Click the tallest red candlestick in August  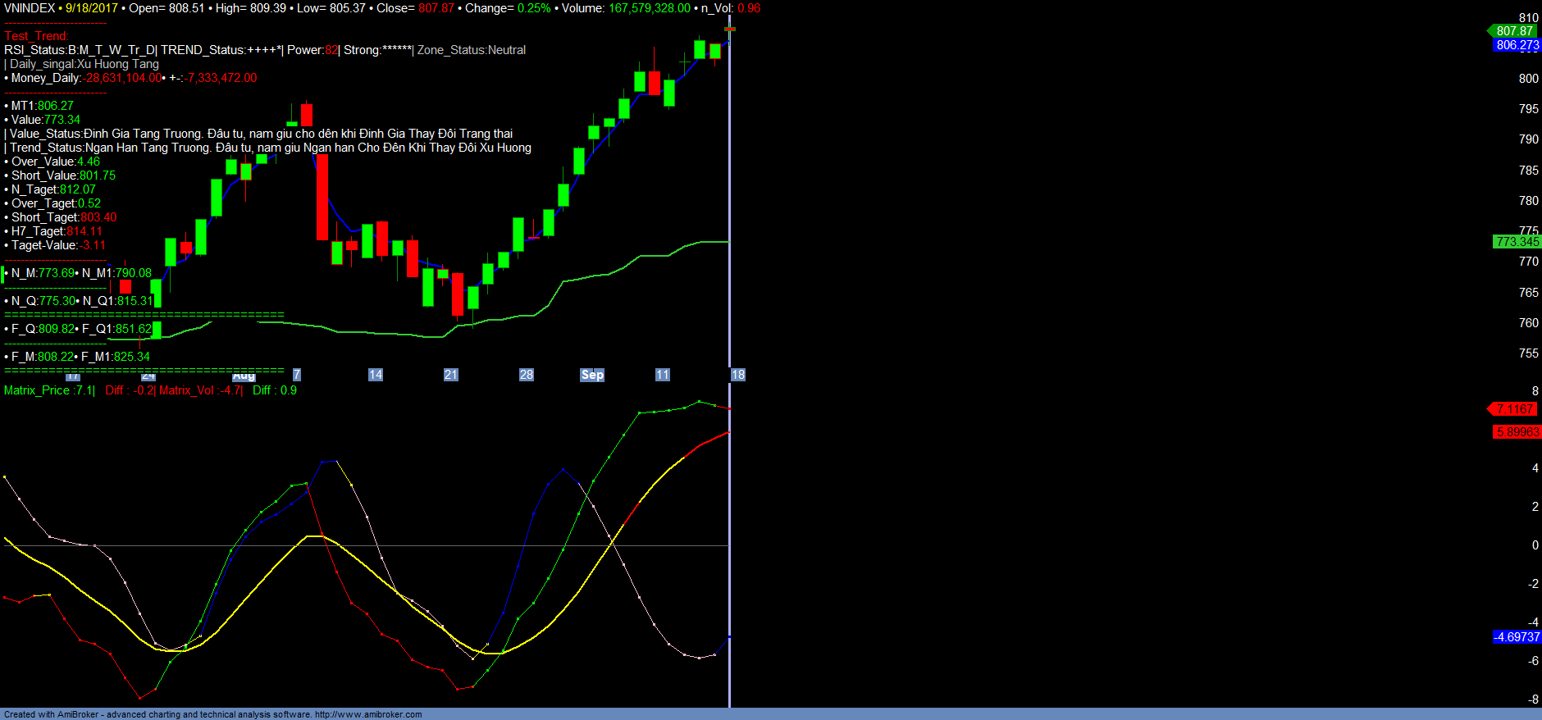point(322,197)
